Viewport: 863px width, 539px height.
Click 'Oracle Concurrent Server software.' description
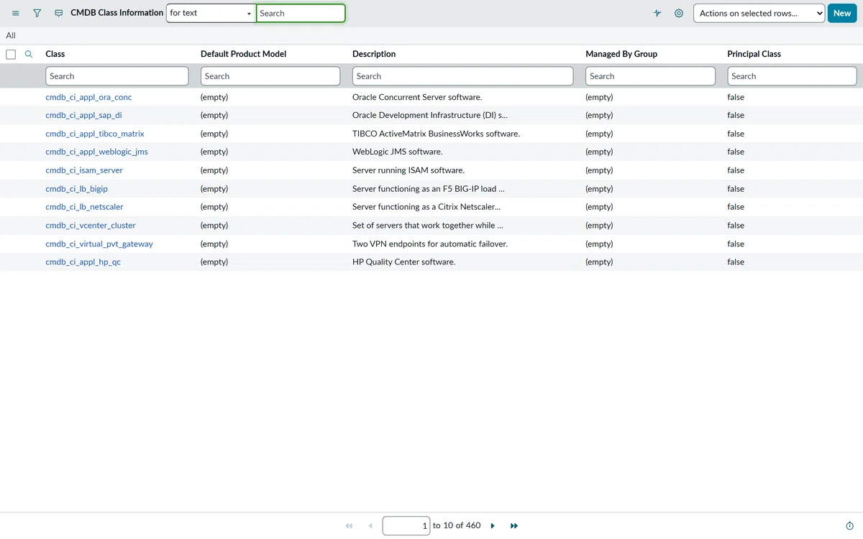417,97
